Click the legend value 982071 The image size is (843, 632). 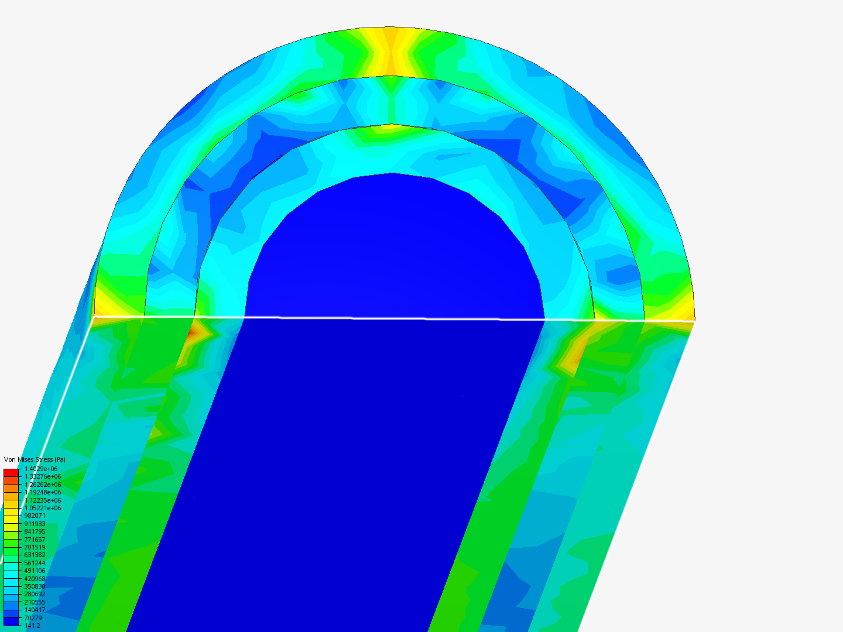(35, 516)
